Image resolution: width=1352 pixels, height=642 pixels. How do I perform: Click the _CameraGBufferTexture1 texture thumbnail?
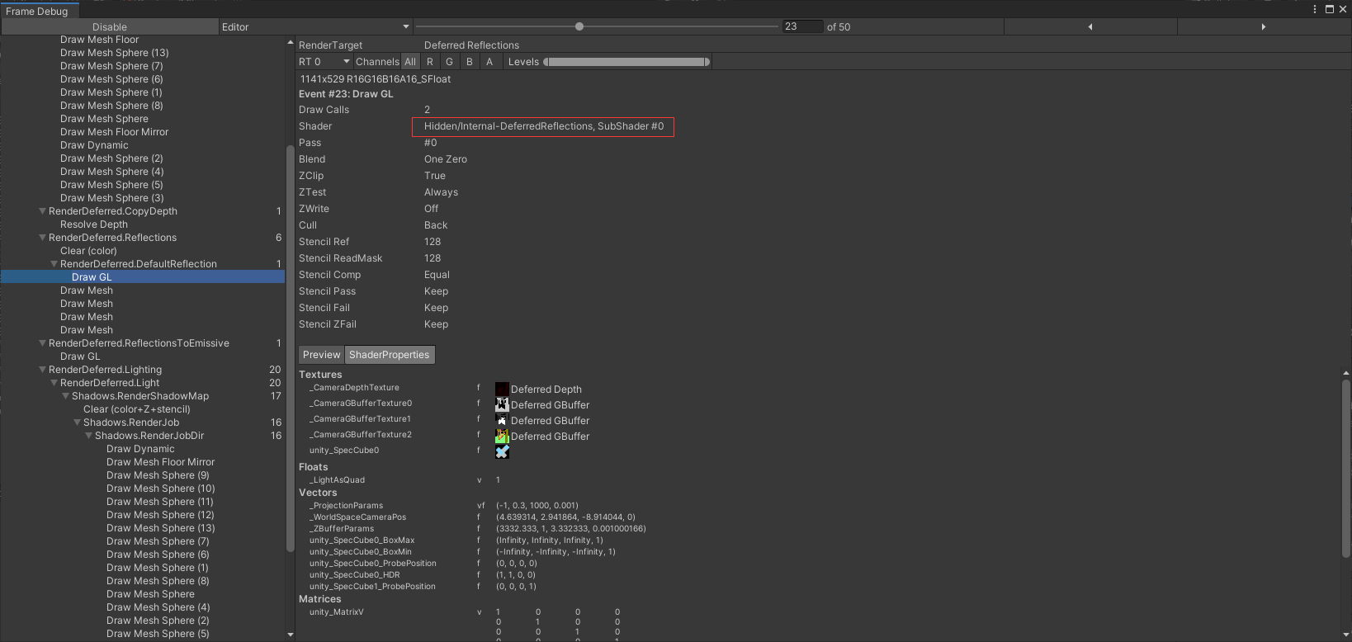coord(502,420)
